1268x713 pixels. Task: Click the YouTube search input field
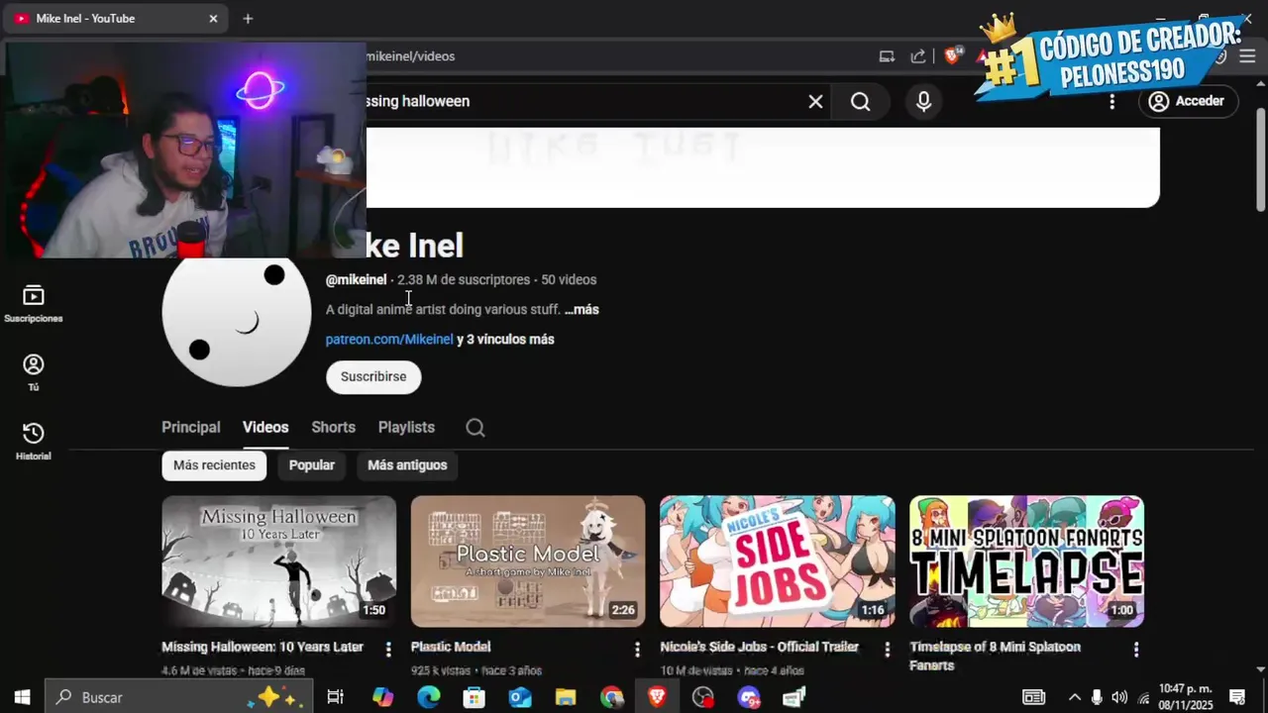point(584,101)
